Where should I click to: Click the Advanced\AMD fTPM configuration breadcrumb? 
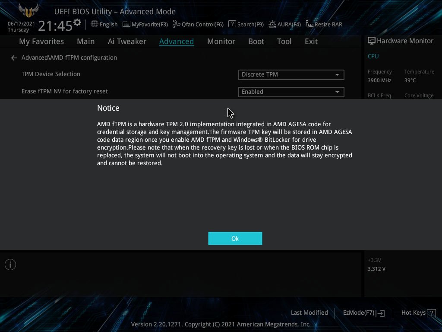tap(69, 57)
